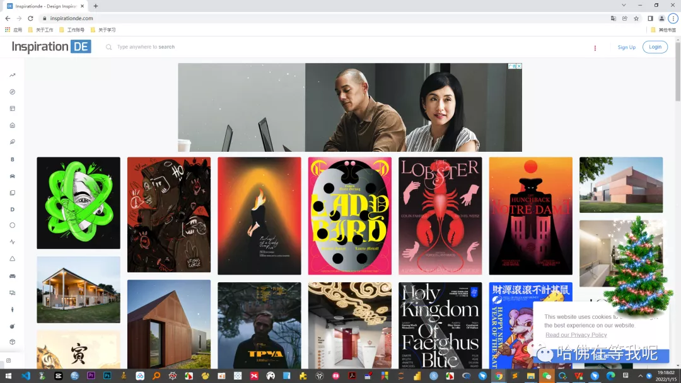This screenshot has height=383, width=681.
Task: Expand the Chrome tab search chevron
Action: tap(624, 5)
